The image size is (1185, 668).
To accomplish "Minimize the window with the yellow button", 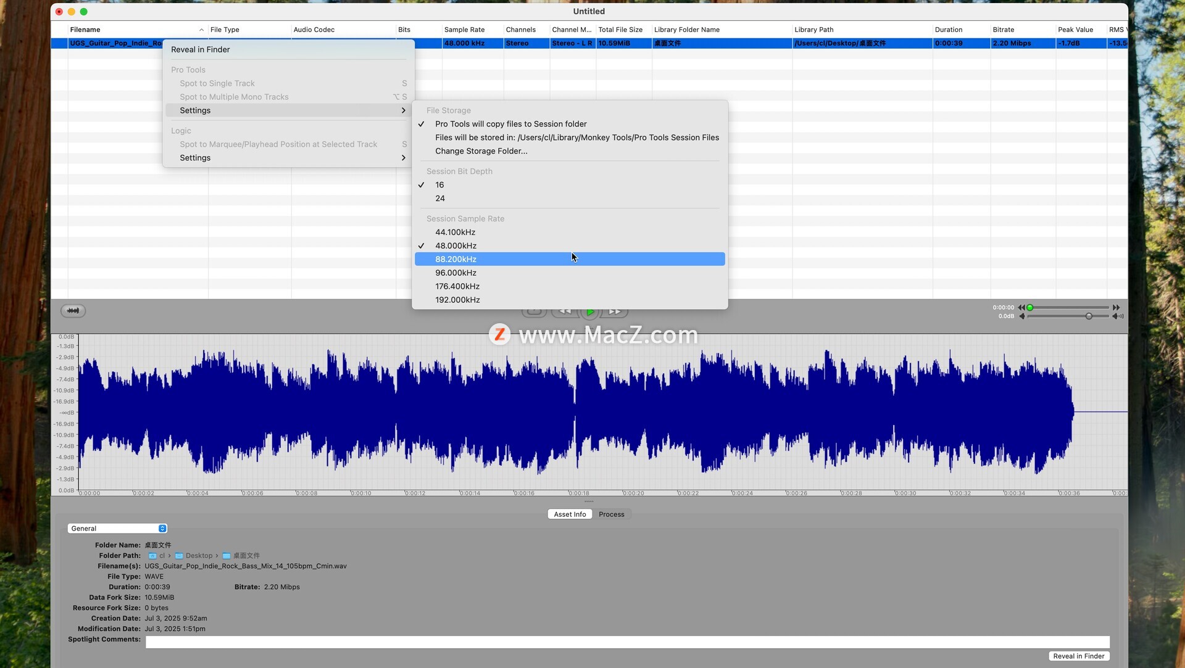I will point(72,12).
